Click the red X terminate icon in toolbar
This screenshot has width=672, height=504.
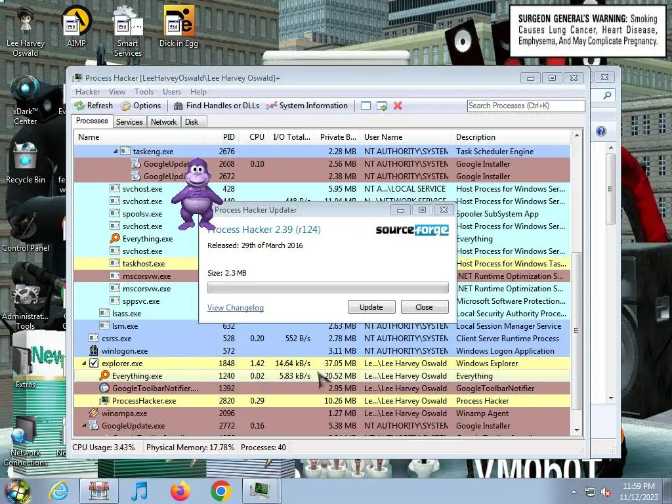point(398,106)
